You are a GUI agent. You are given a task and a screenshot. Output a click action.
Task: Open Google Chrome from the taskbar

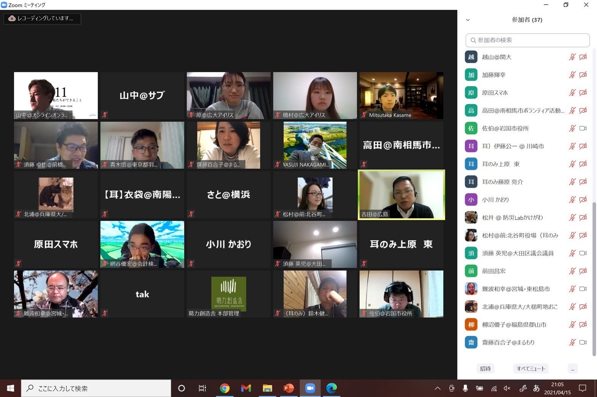pyautogui.click(x=225, y=388)
